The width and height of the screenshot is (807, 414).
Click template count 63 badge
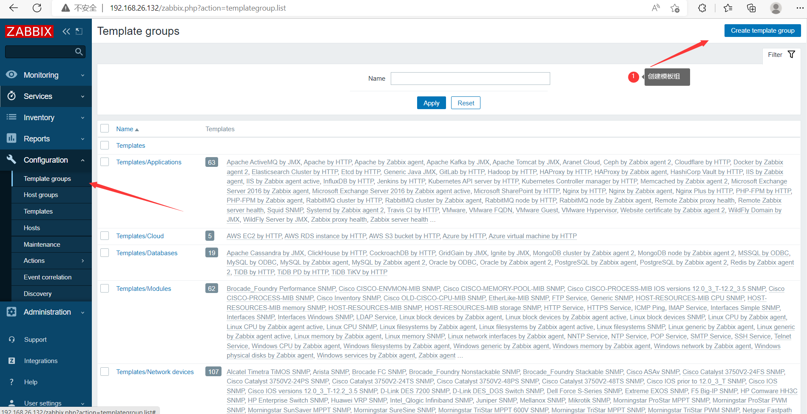tap(212, 162)
